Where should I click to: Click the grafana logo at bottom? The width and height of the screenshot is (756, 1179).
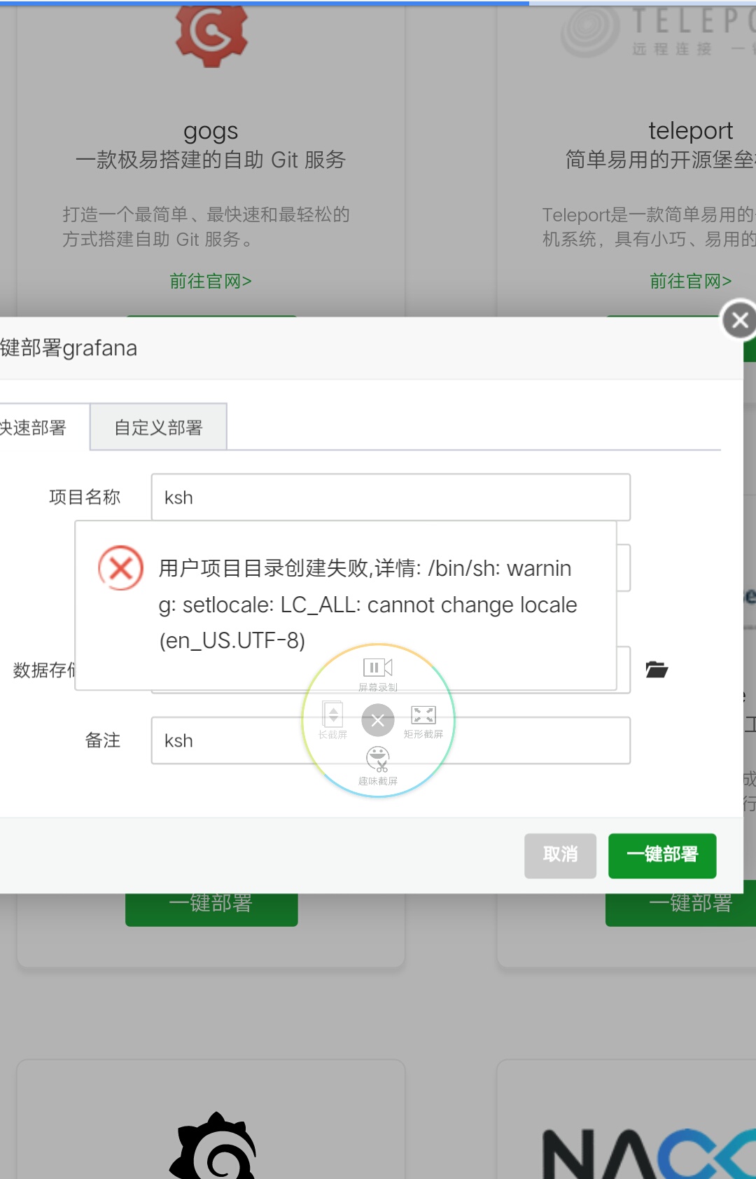[213, 1146]
